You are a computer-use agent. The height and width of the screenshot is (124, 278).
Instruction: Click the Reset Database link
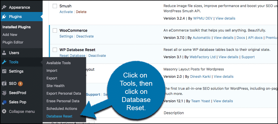[72, 55]
